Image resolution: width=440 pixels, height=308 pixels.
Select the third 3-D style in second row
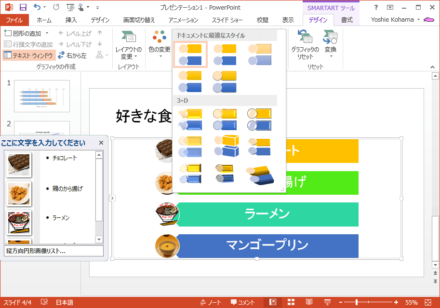pos(260,146)
